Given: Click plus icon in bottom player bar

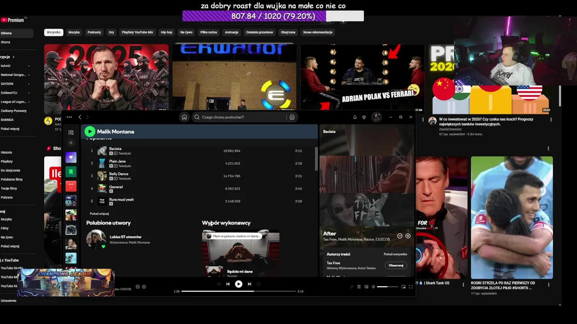Looking at the screenshot, I should point(144,287).
